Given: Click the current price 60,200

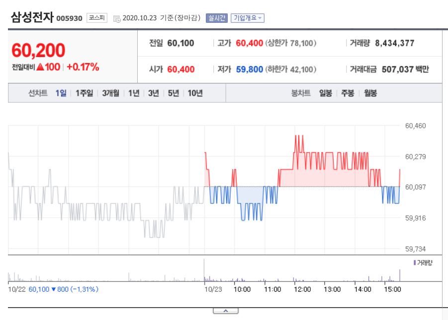Looking at the screenshot, I should tap(38, 50).
